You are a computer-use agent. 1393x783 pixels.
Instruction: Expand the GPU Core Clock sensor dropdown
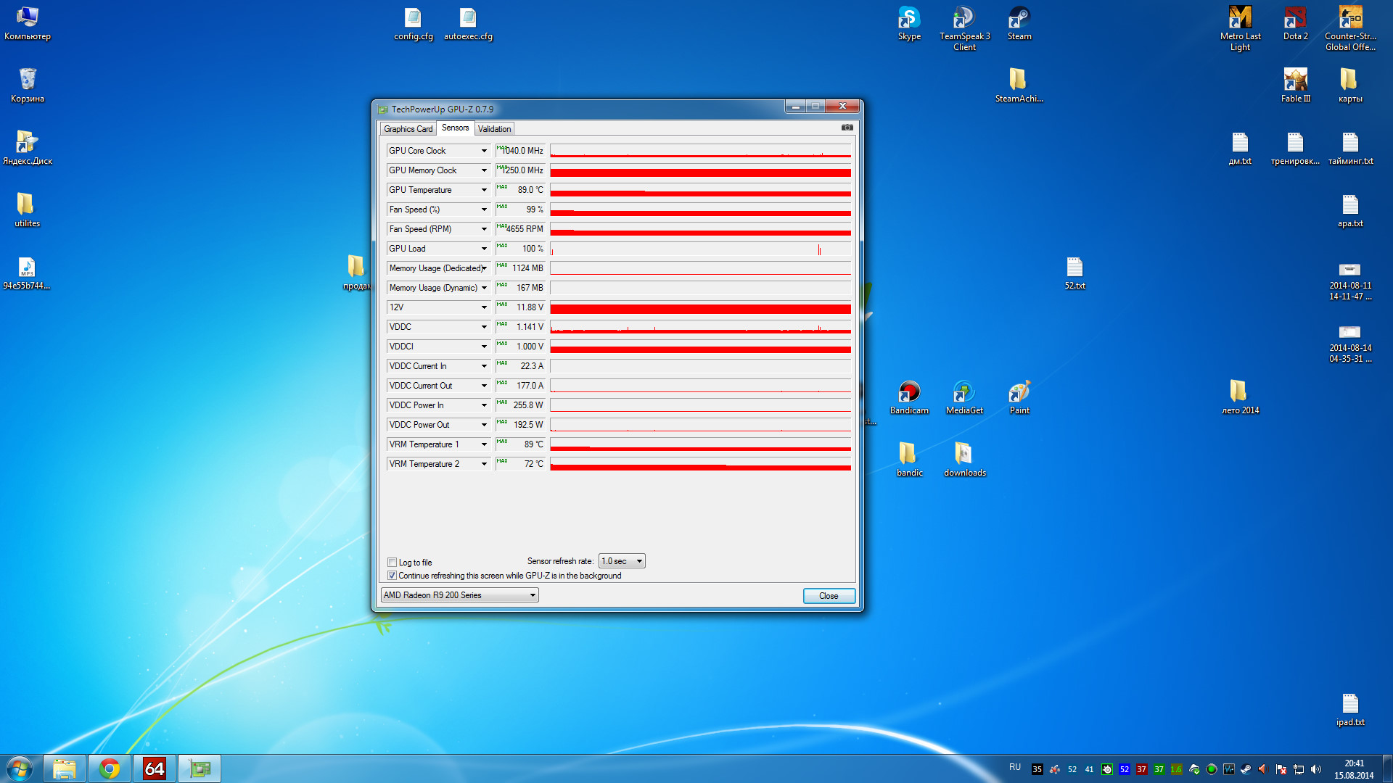coord(484,151)
